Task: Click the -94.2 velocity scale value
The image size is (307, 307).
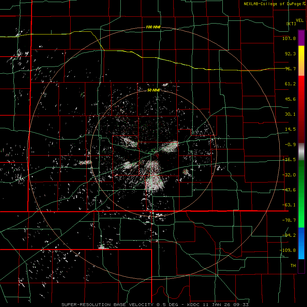Action: pyautogui.click(x=289, y=235)
